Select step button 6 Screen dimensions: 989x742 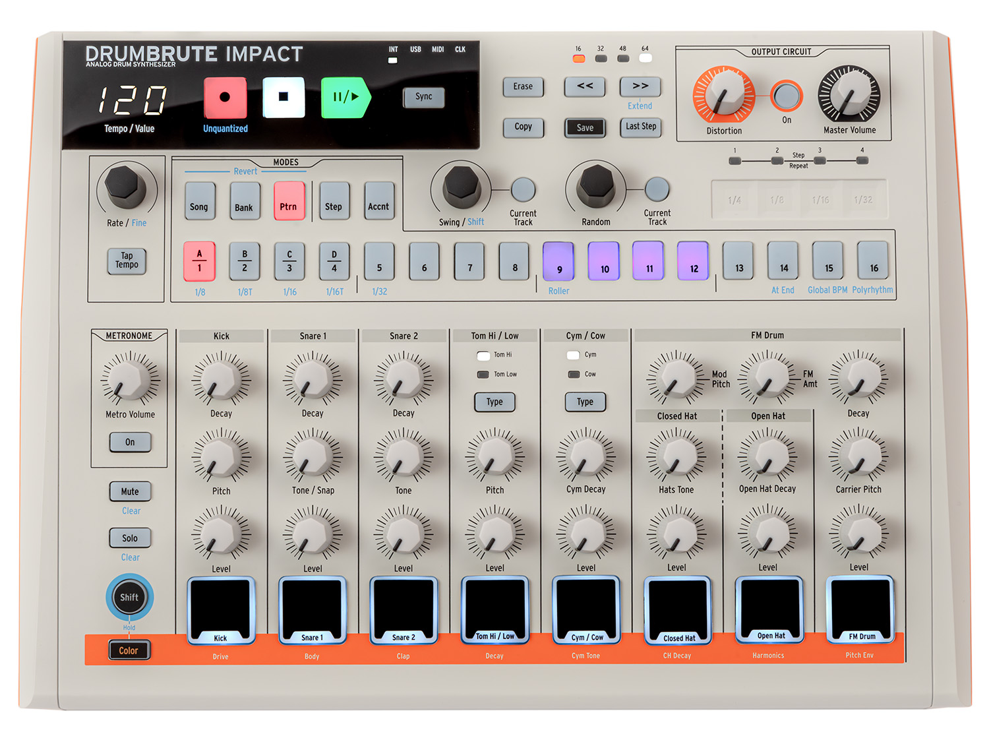click(x=424, y=261)
